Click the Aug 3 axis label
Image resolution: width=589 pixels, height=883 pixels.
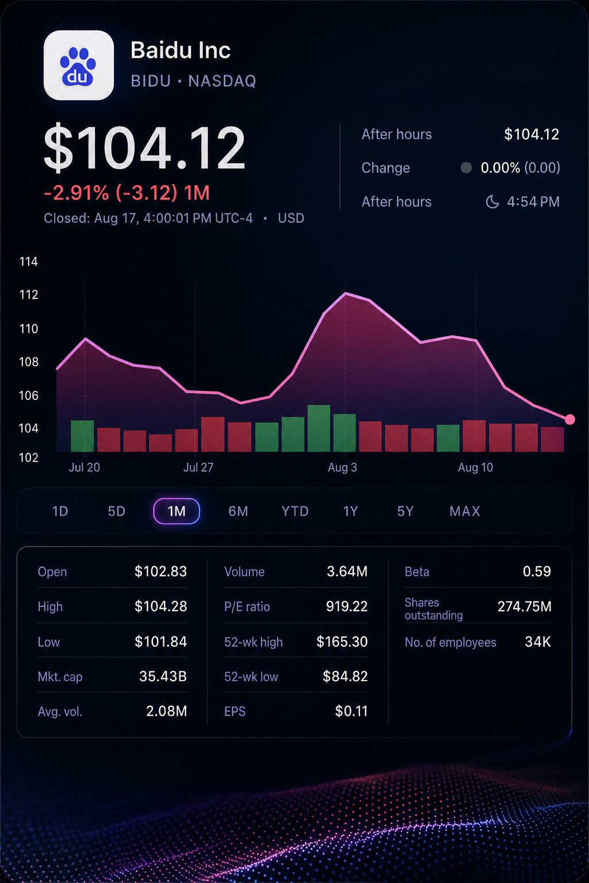point(342,467)
